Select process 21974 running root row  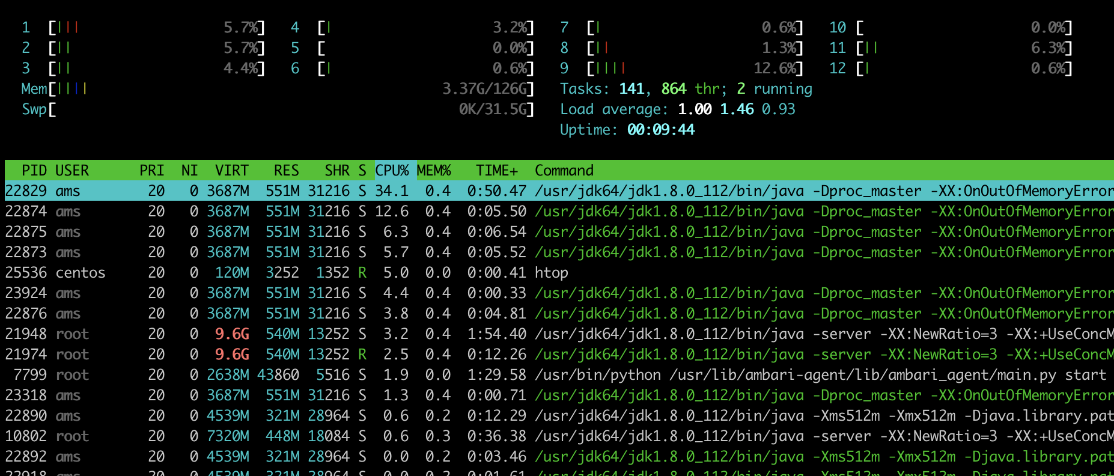pyautogui.click(x=557, y=355)
